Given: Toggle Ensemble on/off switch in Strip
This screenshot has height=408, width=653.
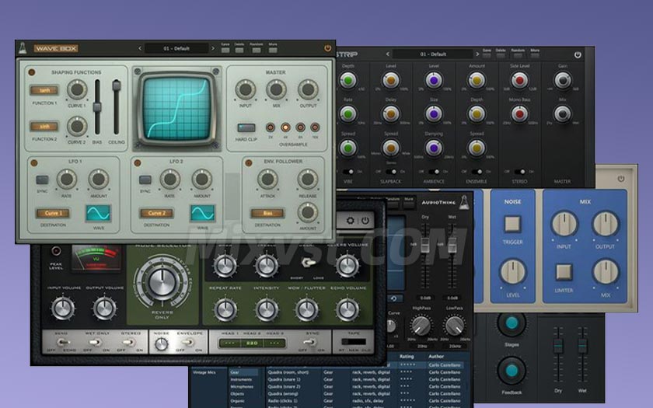Looking at the screenshot, I should [477, 172].
